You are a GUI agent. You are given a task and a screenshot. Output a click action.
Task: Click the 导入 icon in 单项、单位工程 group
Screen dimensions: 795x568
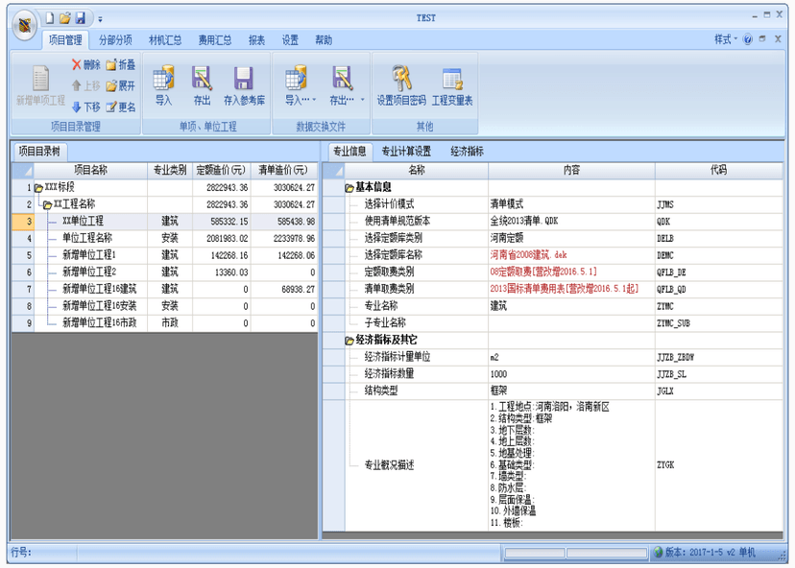[x=163, y=79]
